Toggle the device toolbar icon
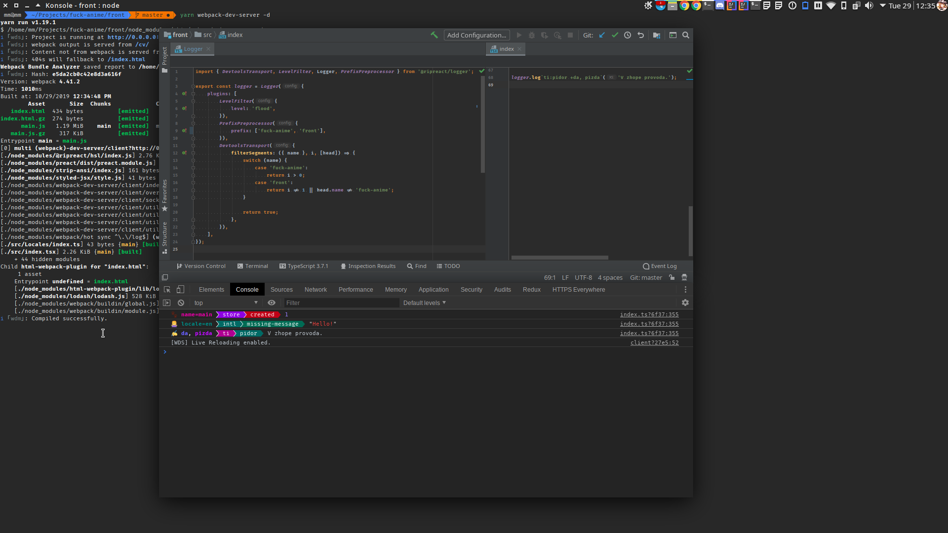Screen dimensions: 948x533 coord(181,290)
